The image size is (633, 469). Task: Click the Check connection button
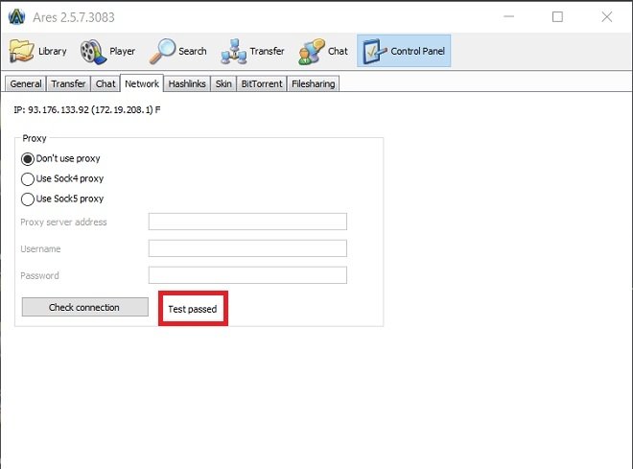click(x=84, y=307)
